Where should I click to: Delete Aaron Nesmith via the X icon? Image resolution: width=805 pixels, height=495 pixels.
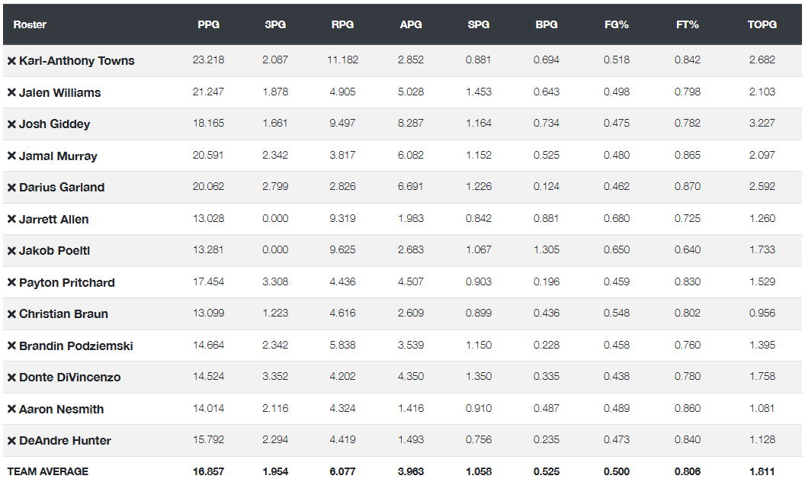pyautogui.click(x=11, y=410)
